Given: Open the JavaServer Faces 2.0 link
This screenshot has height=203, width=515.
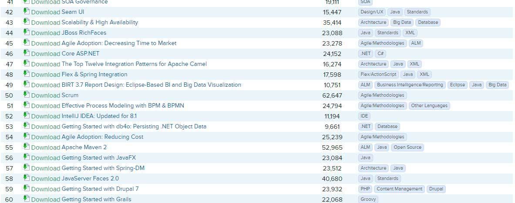Looking at the screenshot, I should tap(90, 178).
